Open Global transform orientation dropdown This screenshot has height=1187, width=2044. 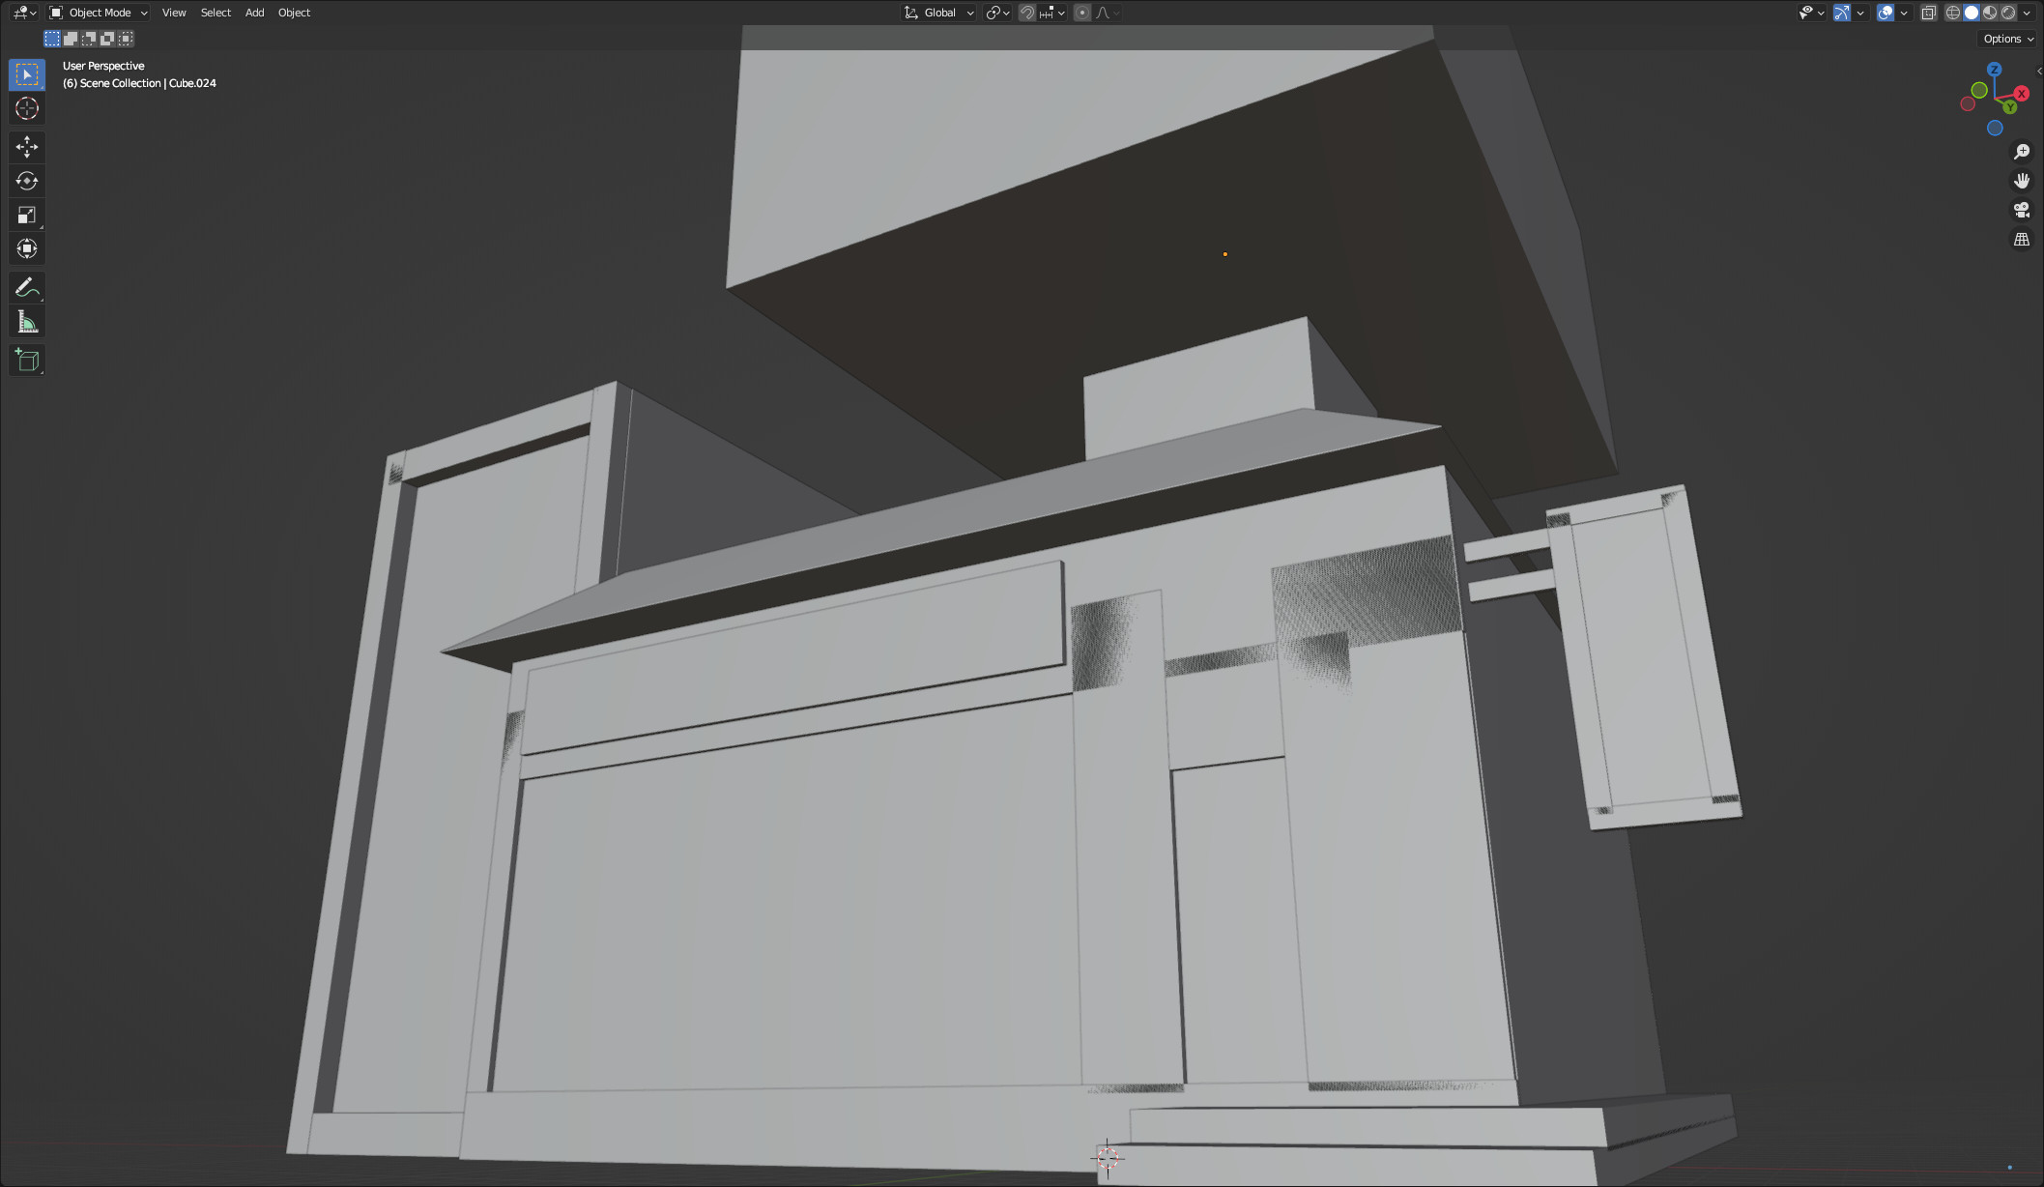pyautogui.click(x=939, y=13)
